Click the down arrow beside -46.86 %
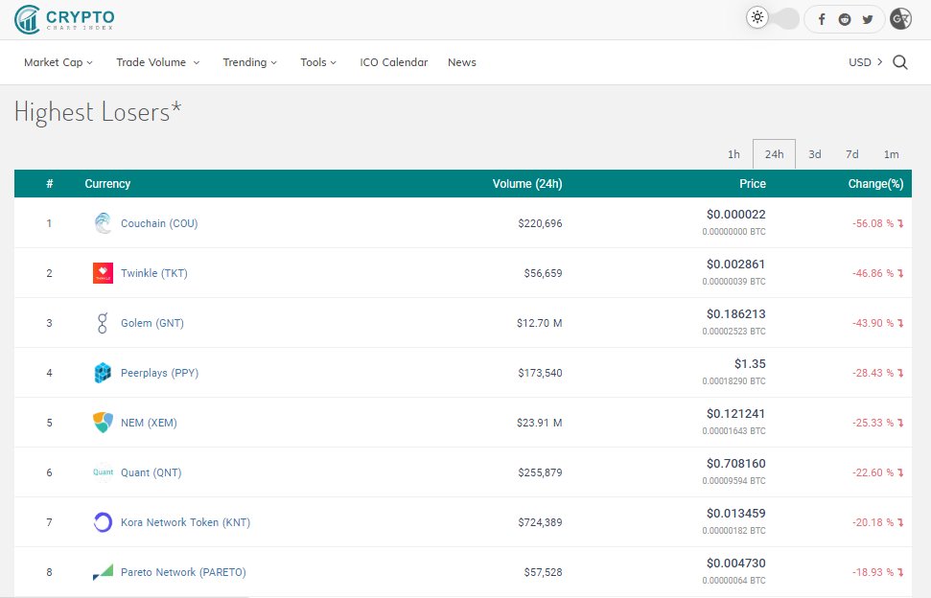Image resolution: width=931 pixels, height=598 pixels. coord(900,273)
